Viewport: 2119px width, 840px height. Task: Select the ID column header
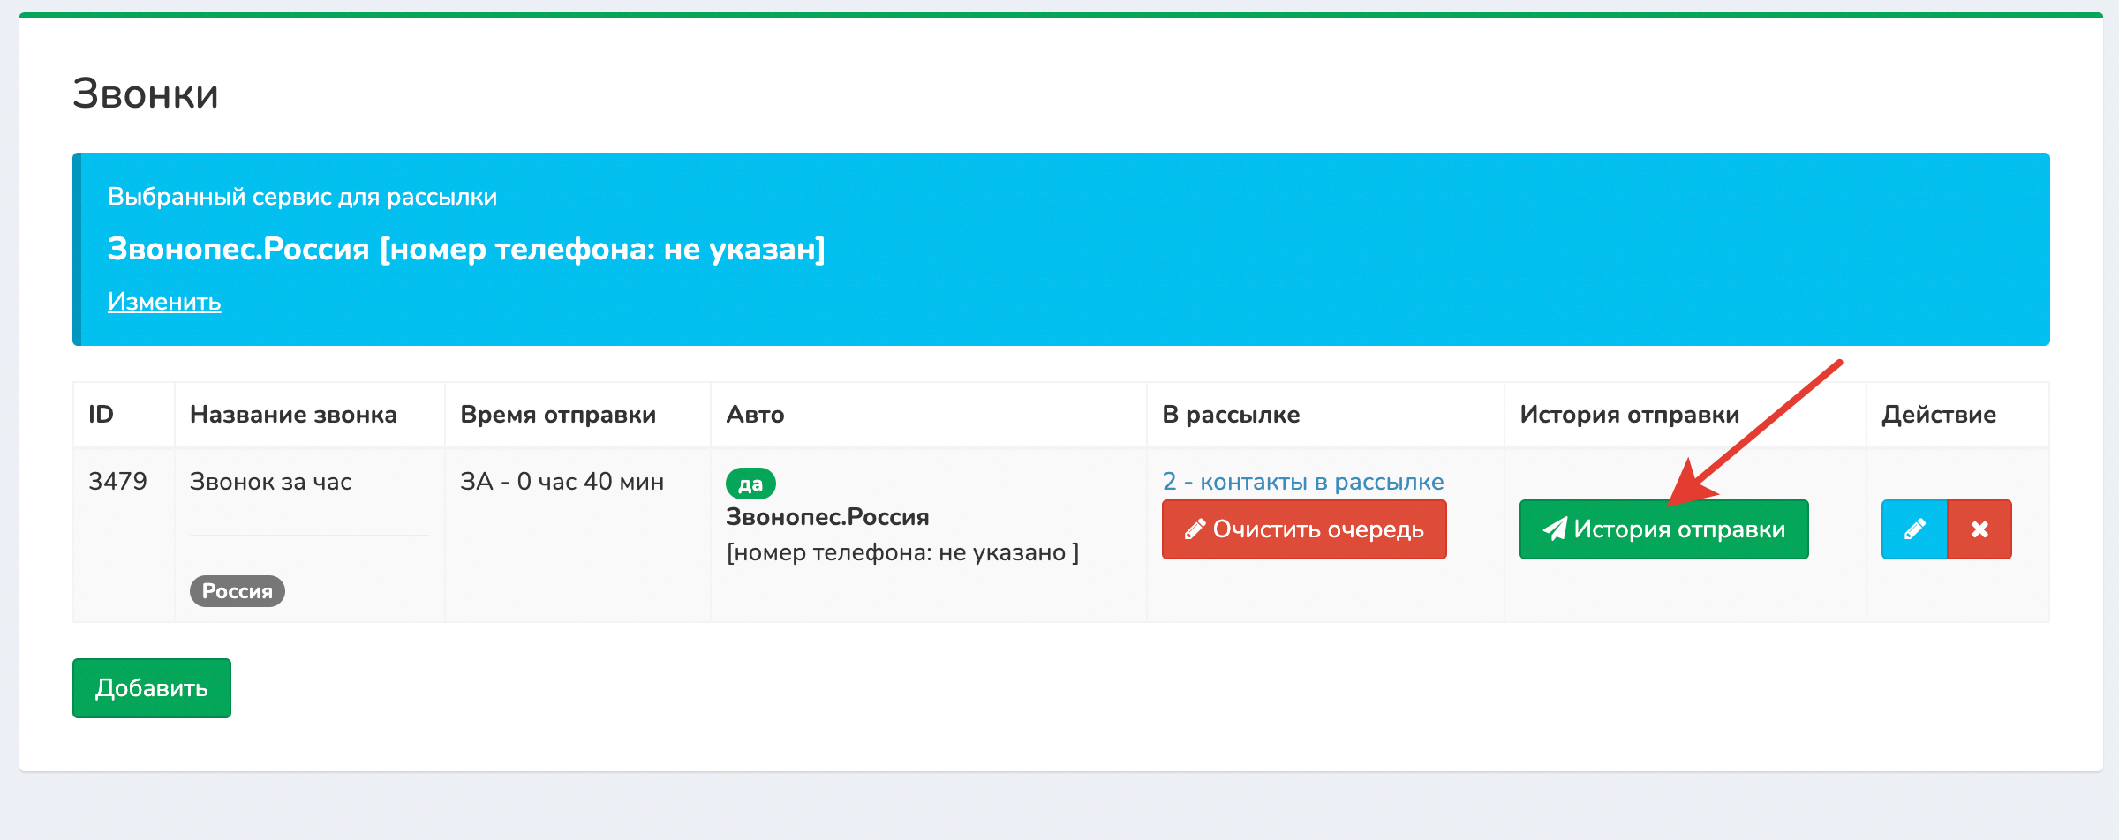click(102, 415)
